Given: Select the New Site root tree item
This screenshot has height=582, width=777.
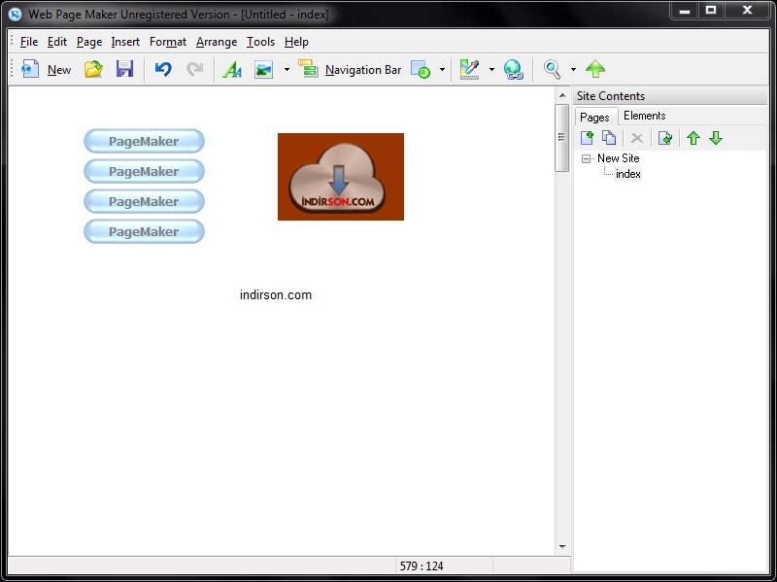Looking at the screenshot, I should point(618,158).
